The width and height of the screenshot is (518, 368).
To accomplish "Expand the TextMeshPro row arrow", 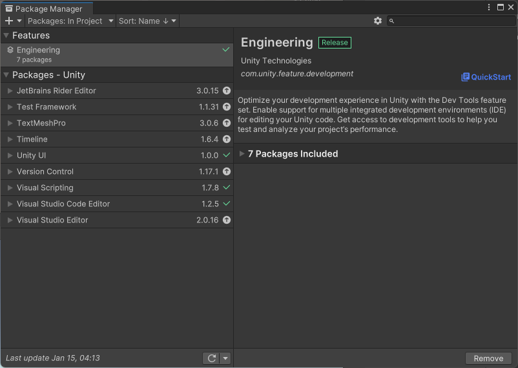I will 10,123.
